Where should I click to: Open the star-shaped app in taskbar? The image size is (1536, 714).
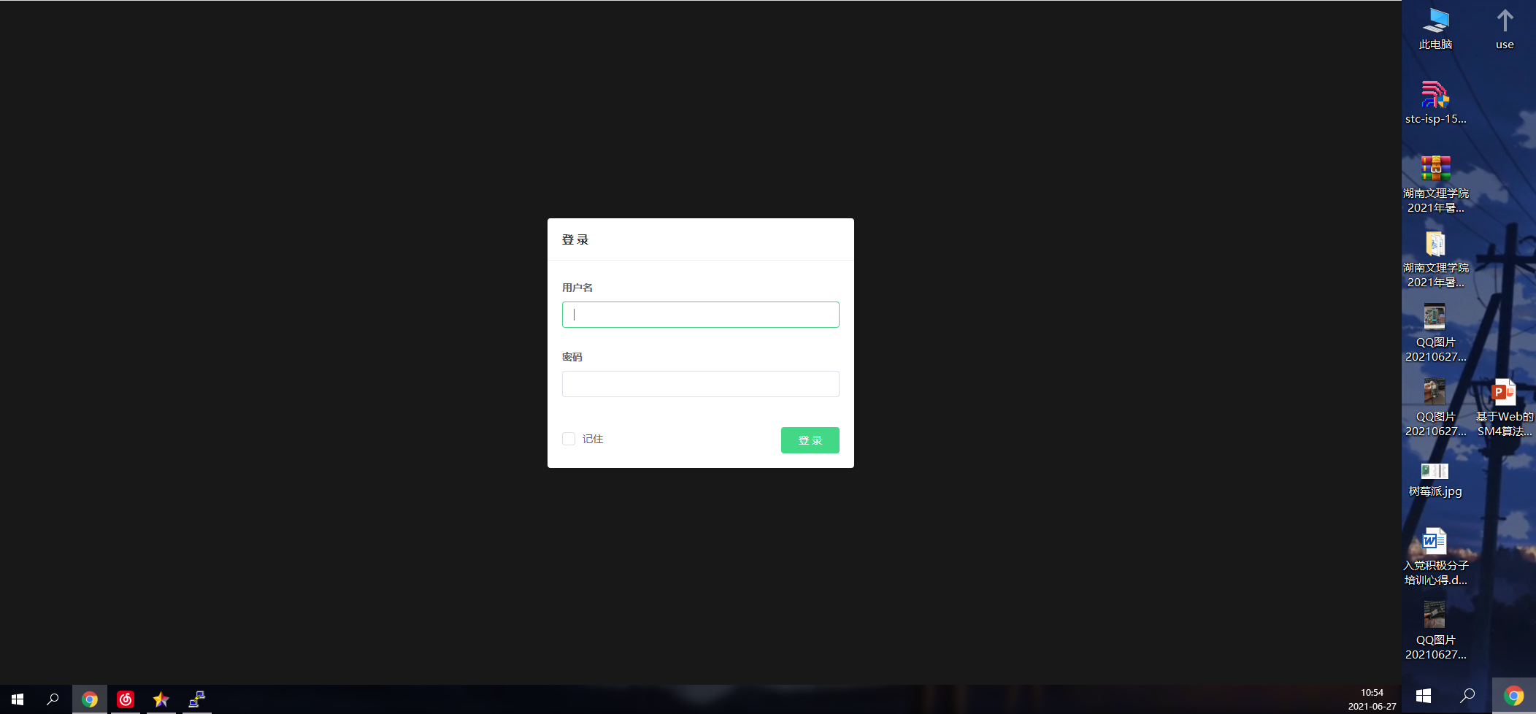[161, 699]
